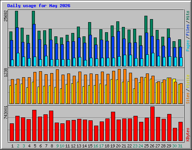Click weekend day label 23

(135, 146)
